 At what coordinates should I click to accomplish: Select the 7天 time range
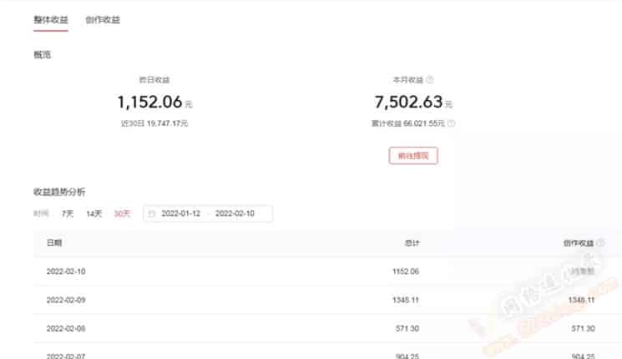68,214
